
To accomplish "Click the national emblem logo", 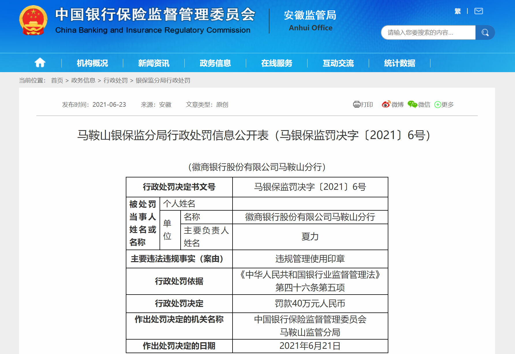I will click(33, 20).
